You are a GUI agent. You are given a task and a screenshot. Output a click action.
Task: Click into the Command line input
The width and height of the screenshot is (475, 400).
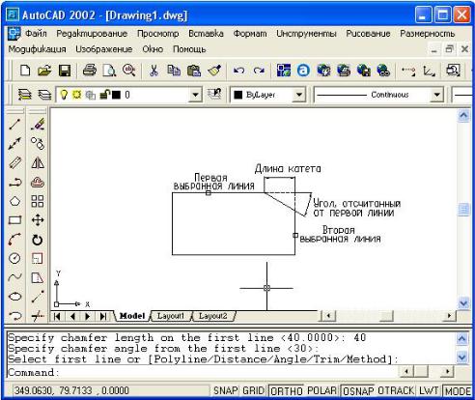click(x=202, y=372)
